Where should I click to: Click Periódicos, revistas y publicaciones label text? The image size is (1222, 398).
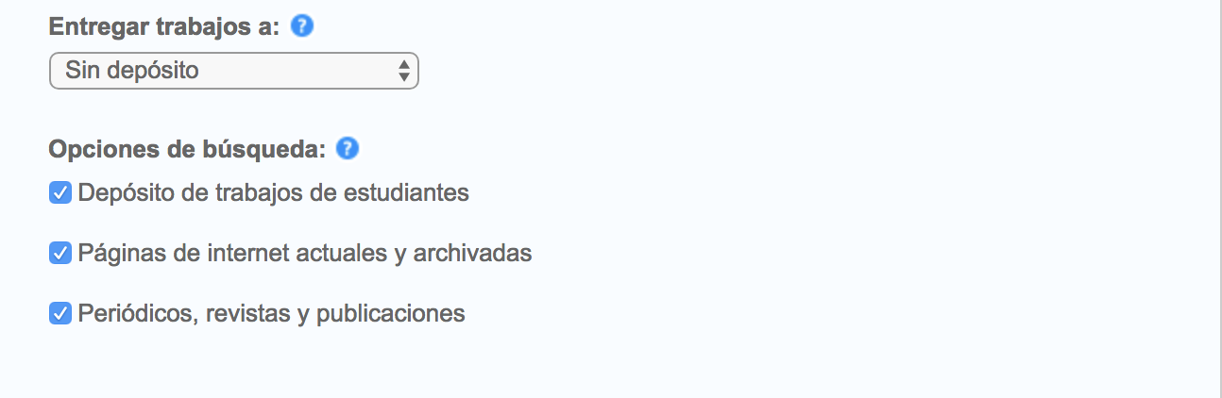point(272,313)
